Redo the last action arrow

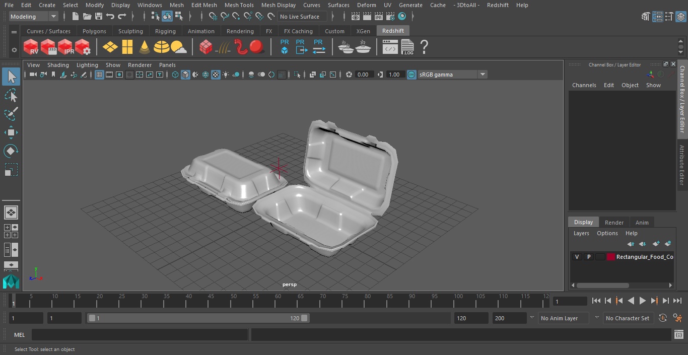tap(122, 17)
